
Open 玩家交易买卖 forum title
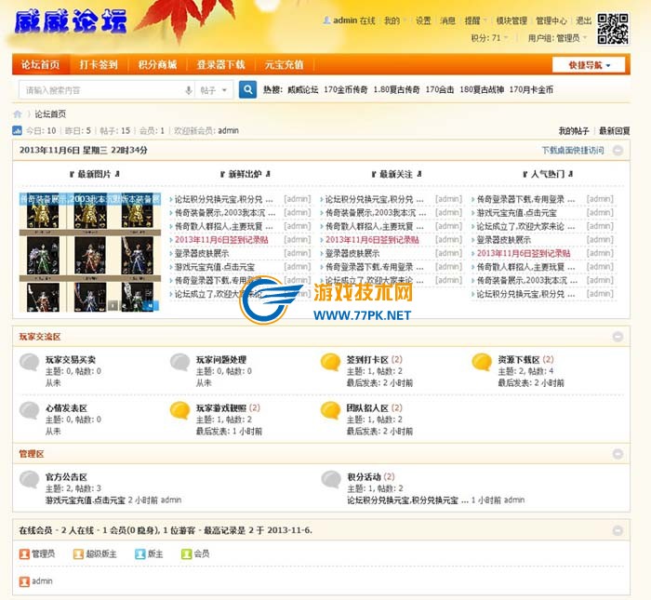click(x=70, y=360)
